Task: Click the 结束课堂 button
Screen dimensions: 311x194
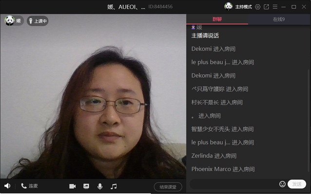Action: pyautogui.click(x=168, y=187)
